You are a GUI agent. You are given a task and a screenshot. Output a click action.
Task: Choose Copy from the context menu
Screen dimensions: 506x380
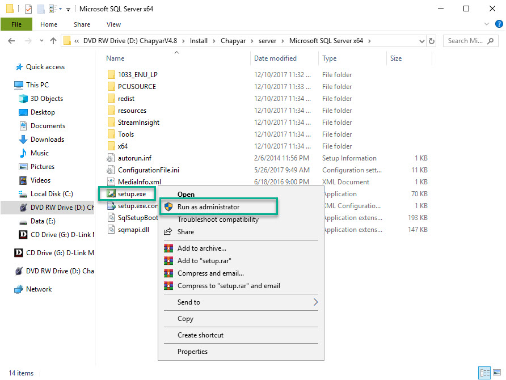tap(241, 319)
